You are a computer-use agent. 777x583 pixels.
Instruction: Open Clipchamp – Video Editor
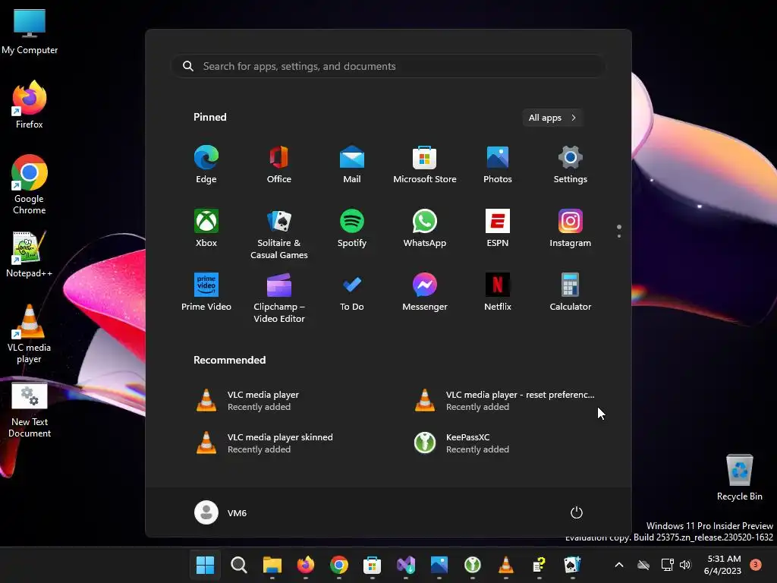[x=279, y=298]
